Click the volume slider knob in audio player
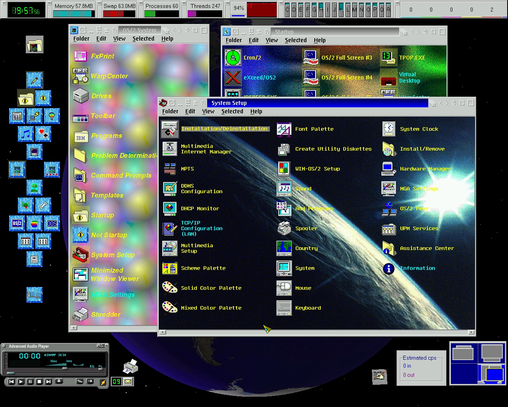508x407 pixels. [x=65, y=368]
